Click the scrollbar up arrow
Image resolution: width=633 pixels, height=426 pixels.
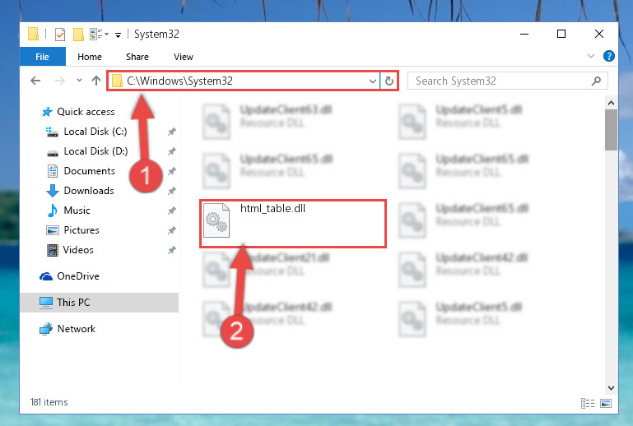612,103
